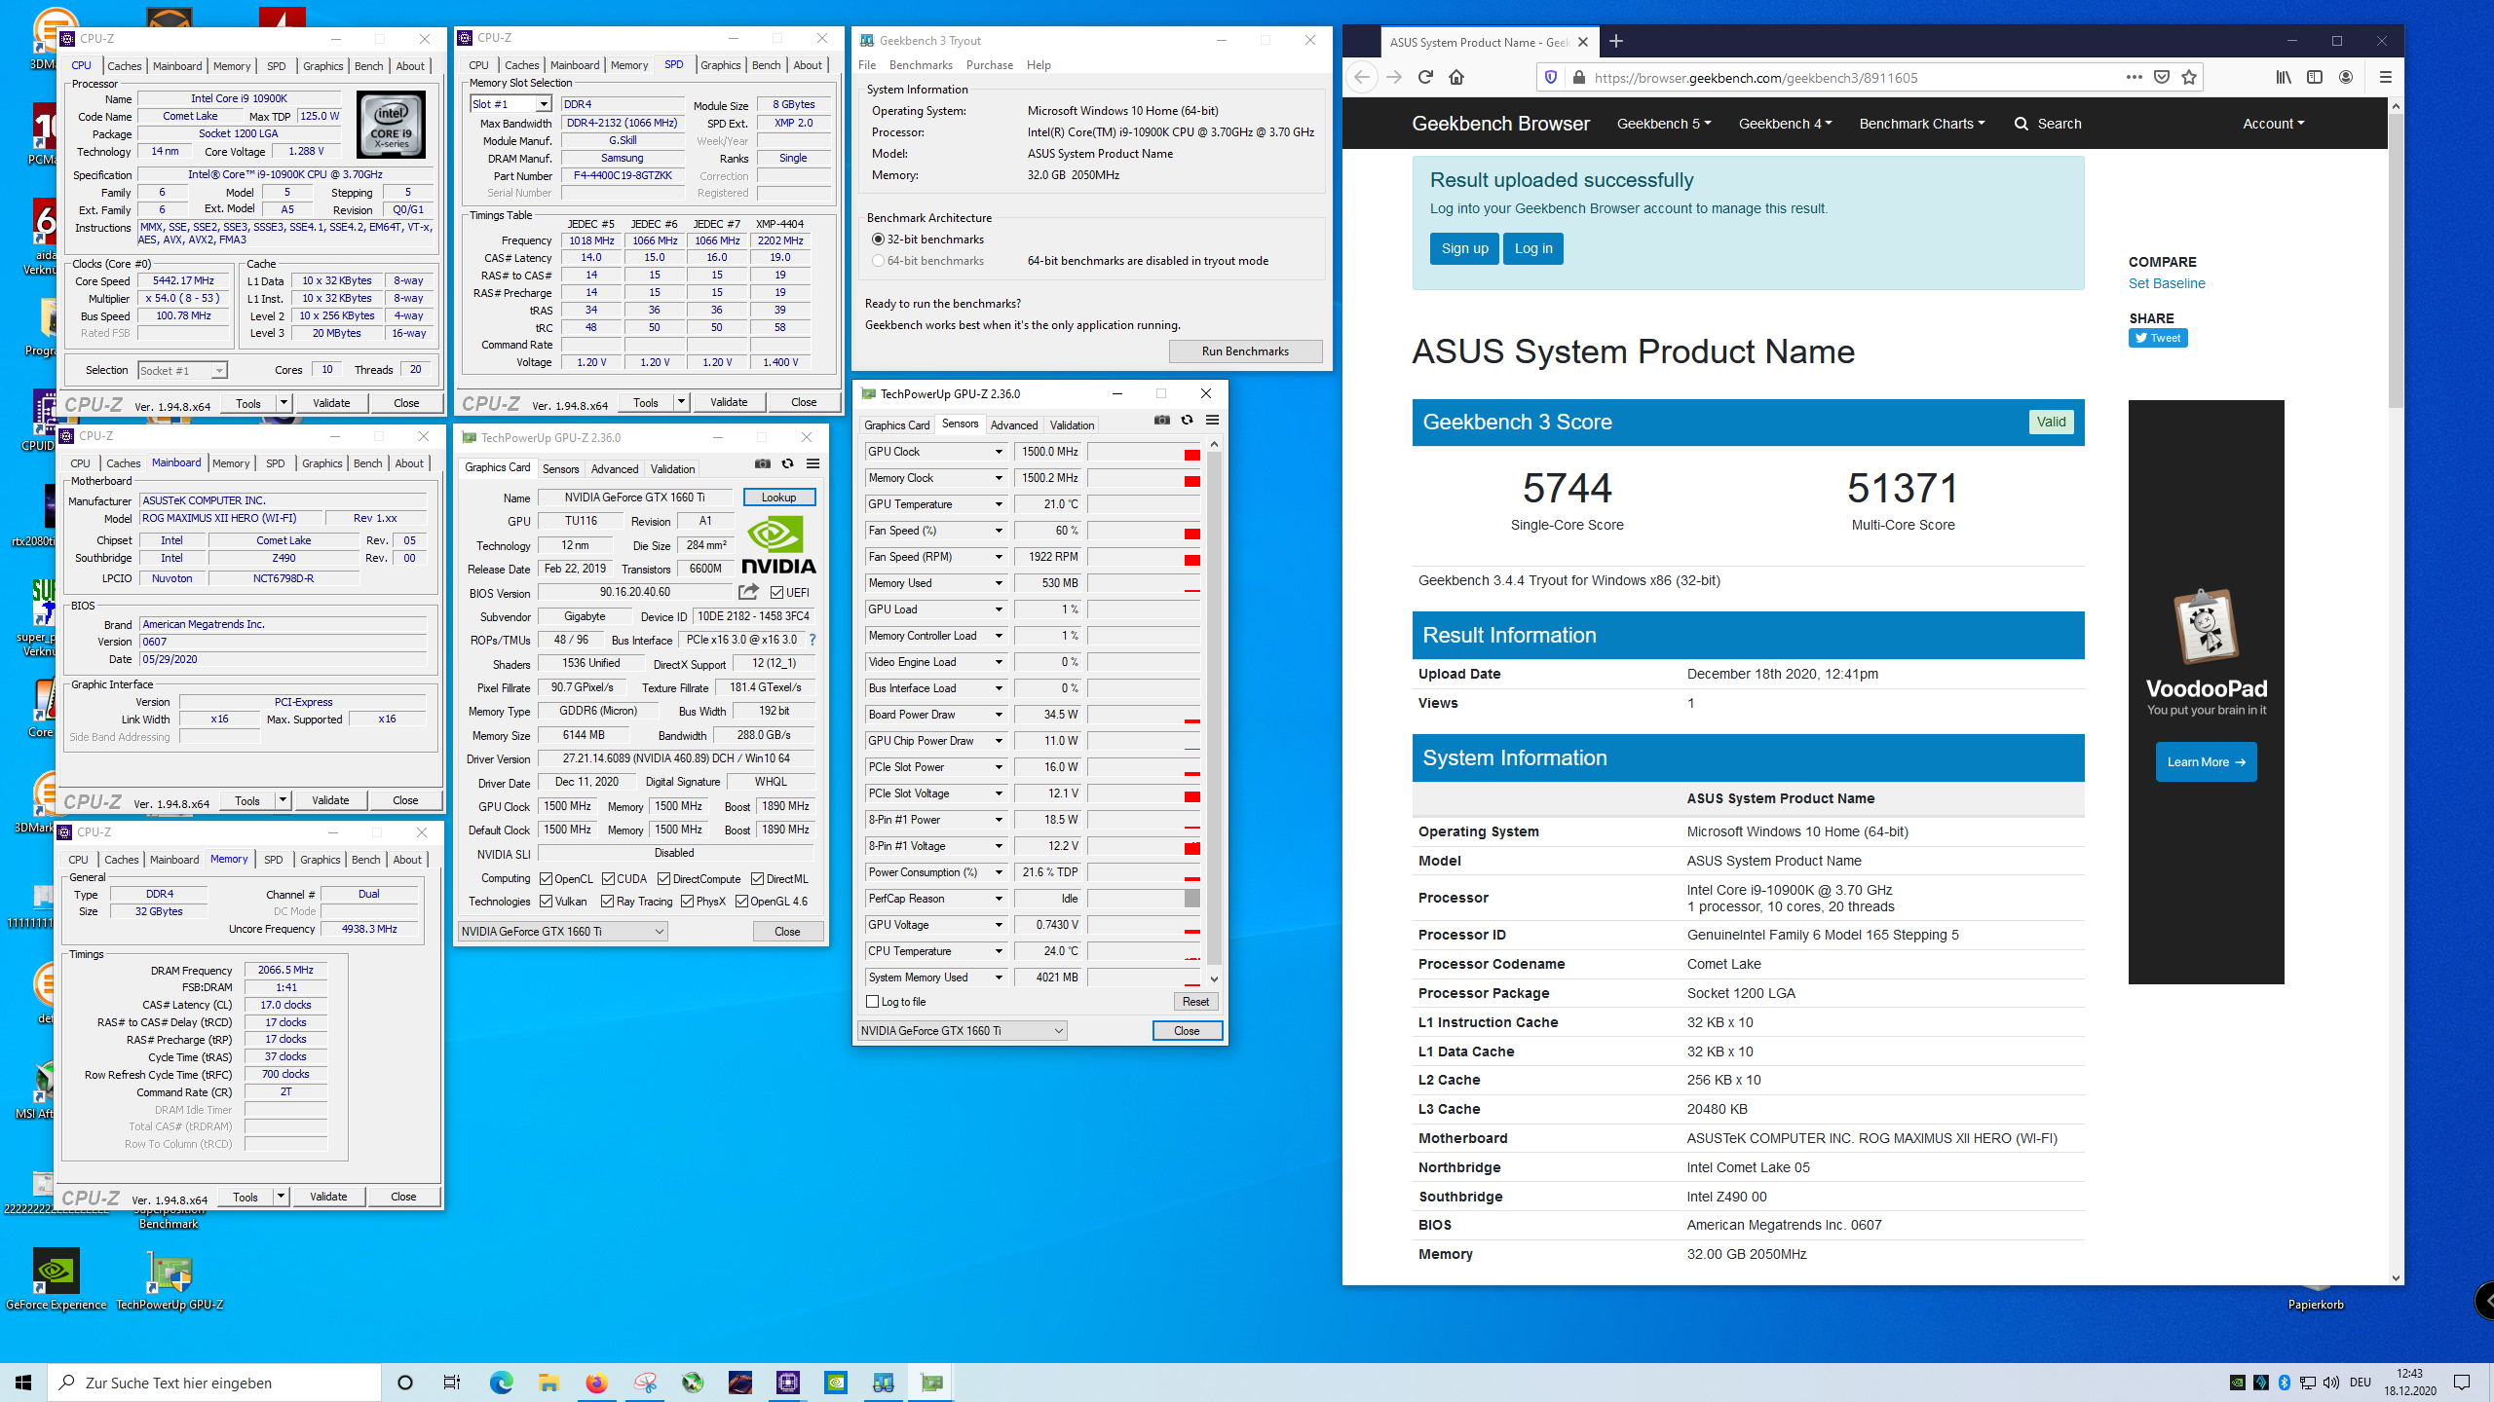
Task: Click the Windows taskbar search box
Action: pos(214,1383)
